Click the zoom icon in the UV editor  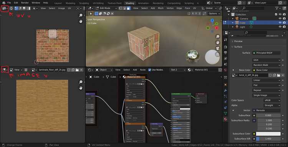click(x=81, y=15)
